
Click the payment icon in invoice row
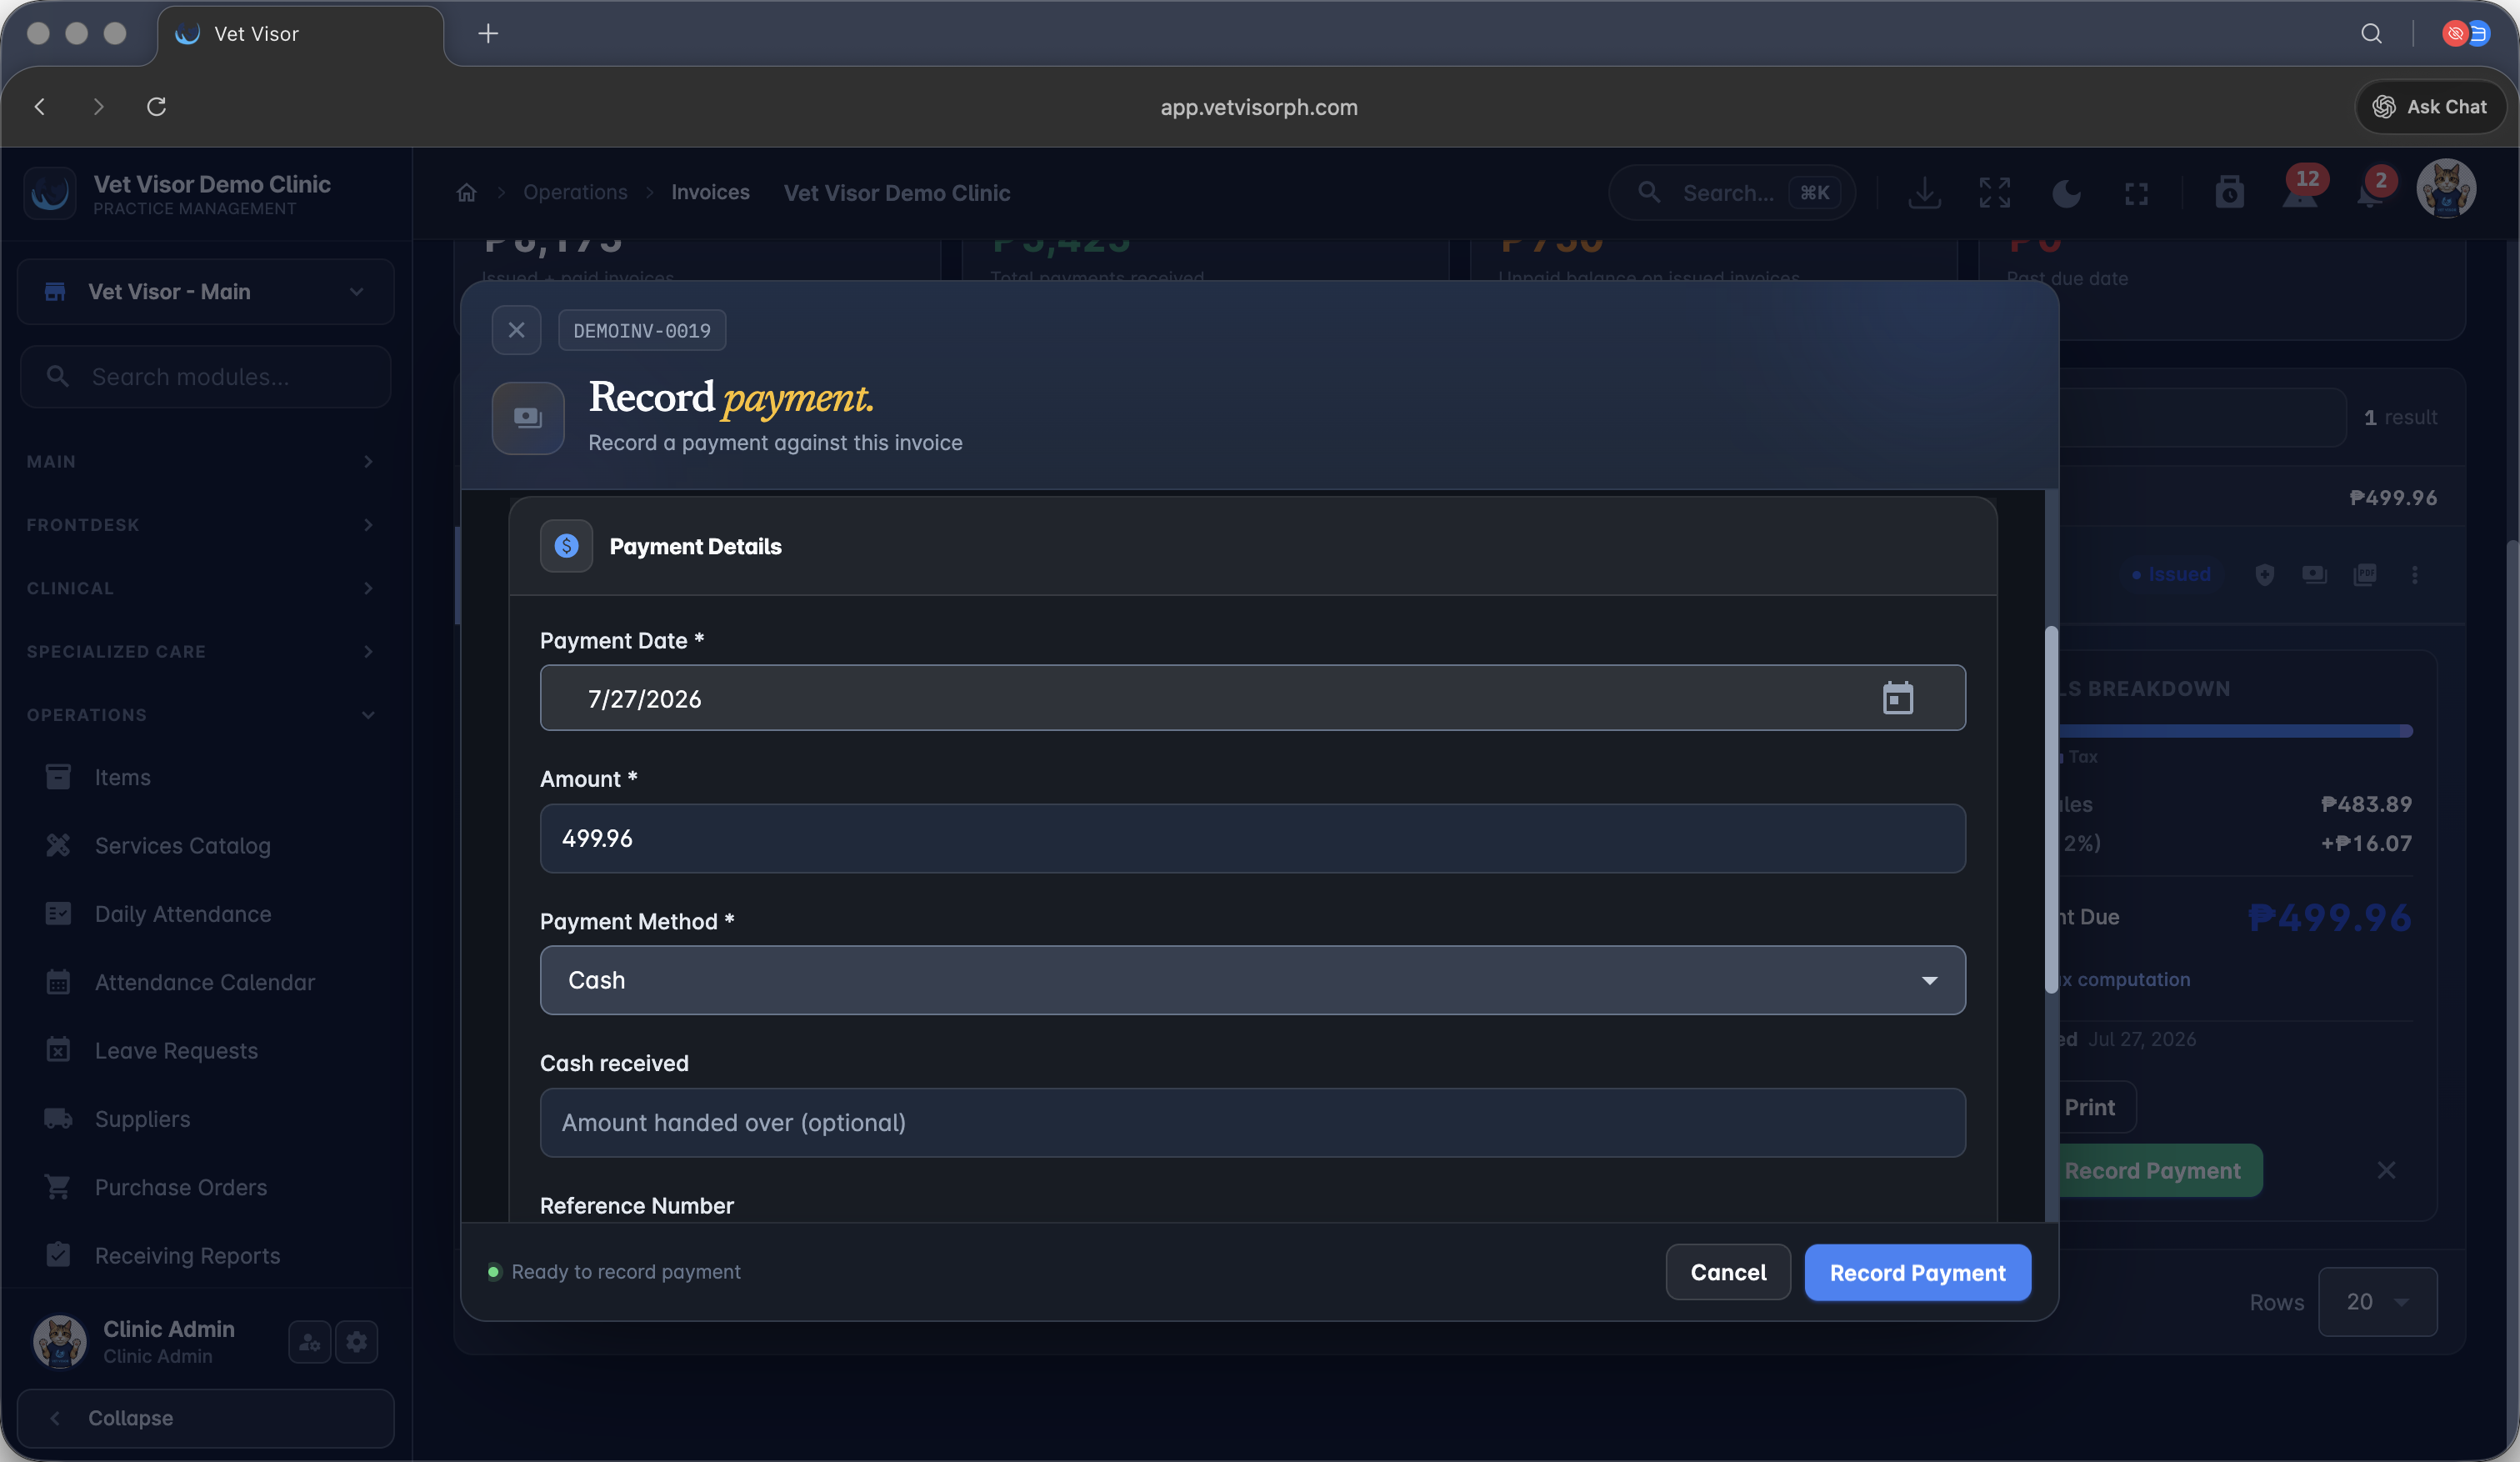(2314, 575)
